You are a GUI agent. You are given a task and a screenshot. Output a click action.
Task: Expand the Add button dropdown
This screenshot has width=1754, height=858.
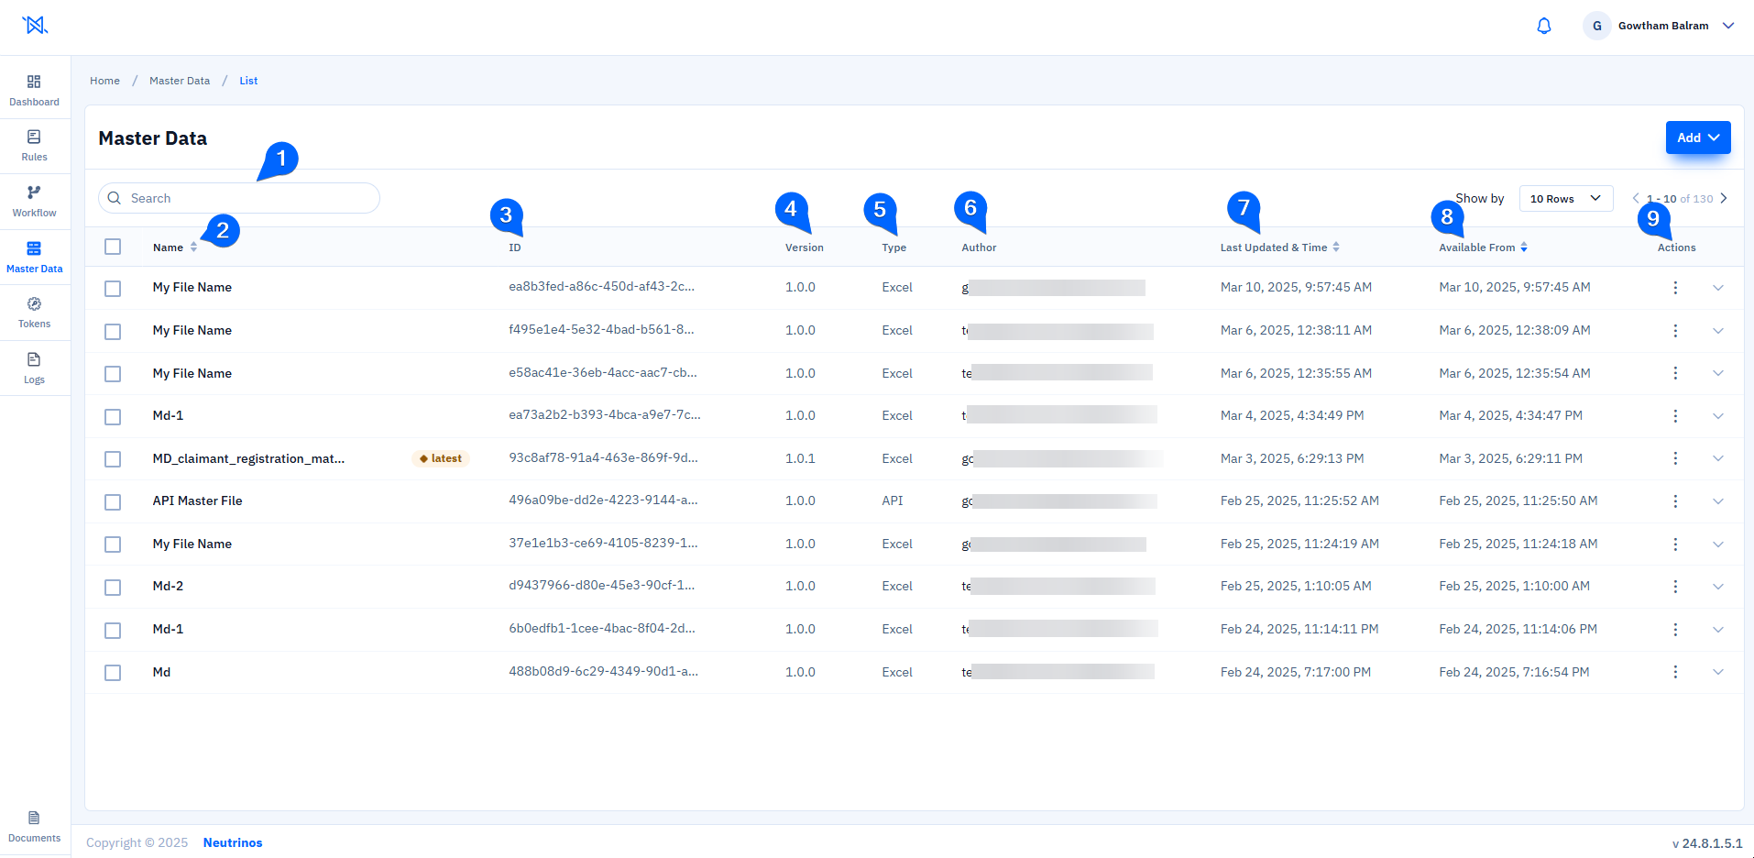1698,137
